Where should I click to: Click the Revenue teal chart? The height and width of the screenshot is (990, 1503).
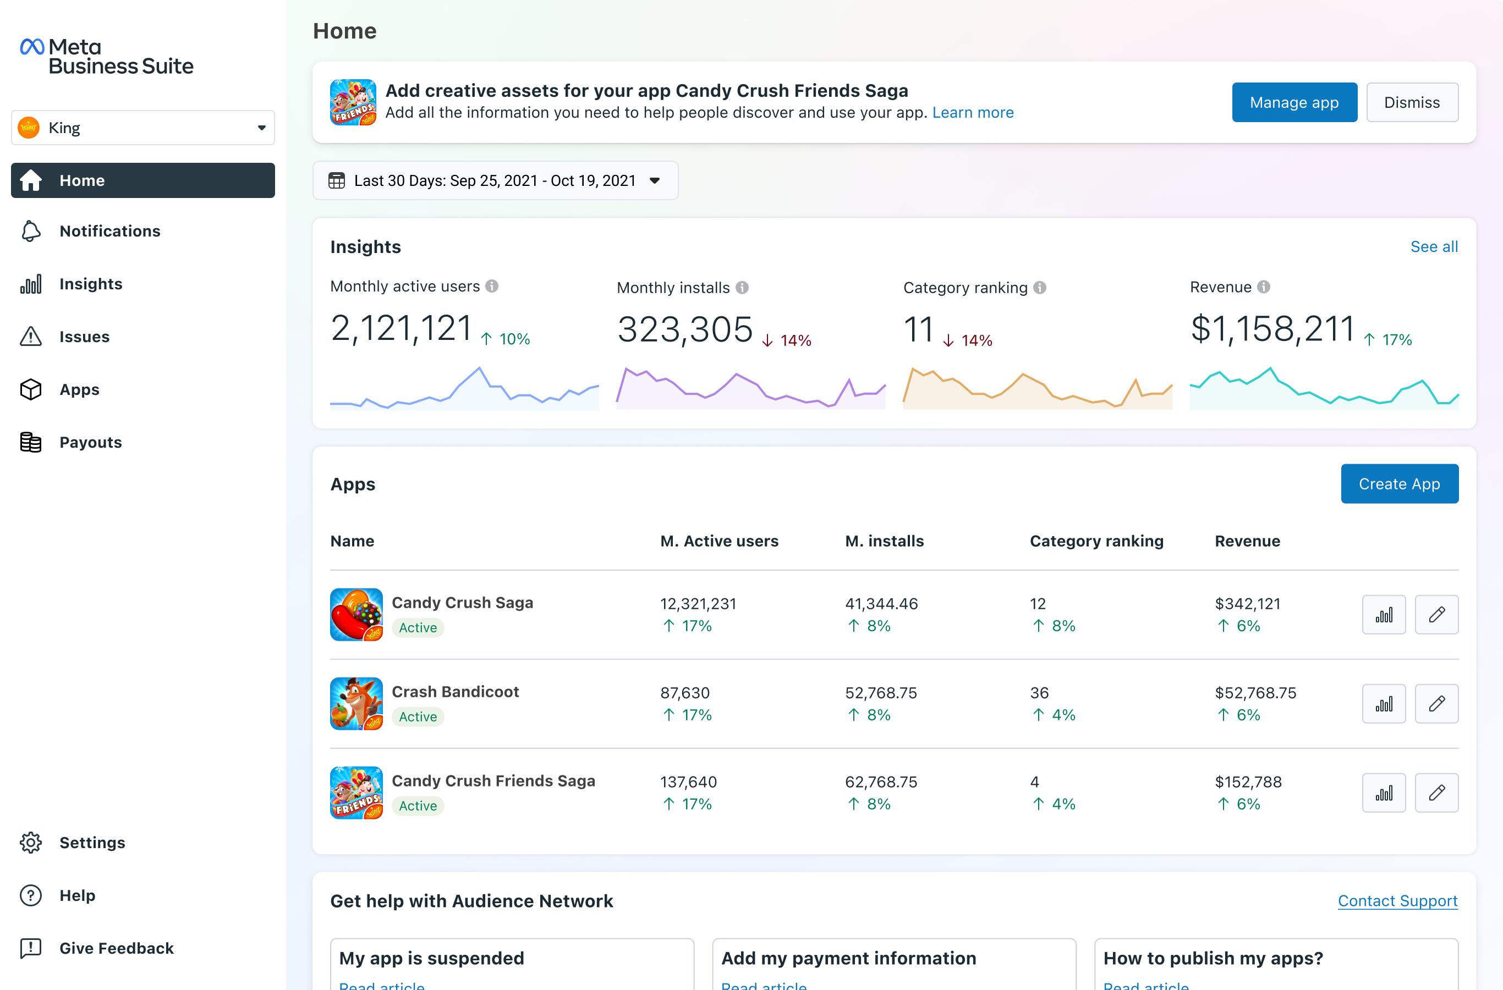[x=1324, y=388]
